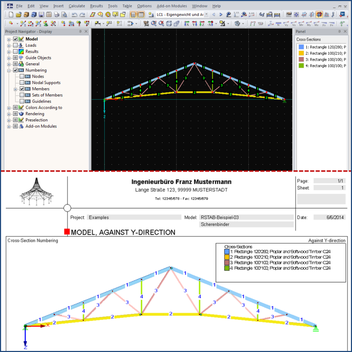The width and height of the screenshot is (352, 352).
Task: Click the view in X direction icon
Action: pos(186,23)
